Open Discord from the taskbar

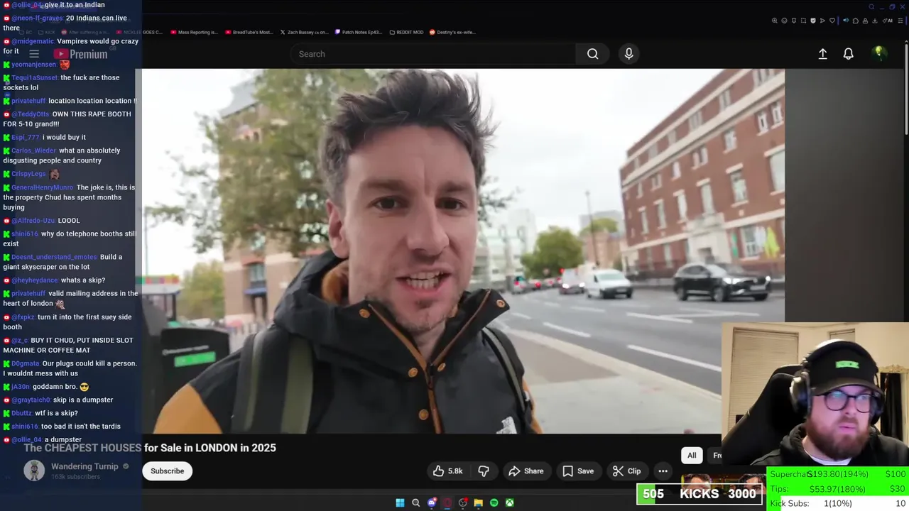point(431,502)
